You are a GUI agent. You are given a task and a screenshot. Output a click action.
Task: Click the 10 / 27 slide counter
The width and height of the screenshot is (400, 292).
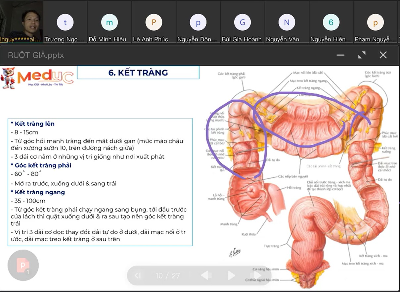pyautogui.click(x=168, y=276)
